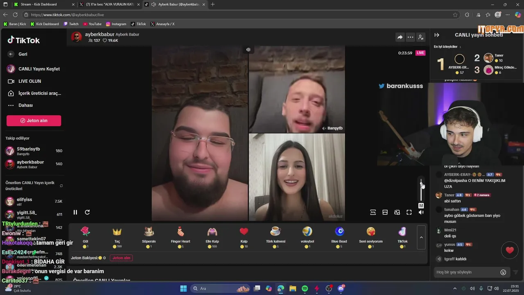524x295 pixels.
Task: Send a heart like in chat
Action: click(x=510, y=250)
